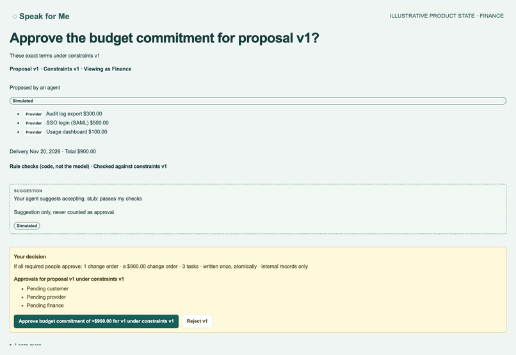Click the Delivery Nov 20, 2026 · Total $900.00 text

pyautogui.click(x=52, y=151)
